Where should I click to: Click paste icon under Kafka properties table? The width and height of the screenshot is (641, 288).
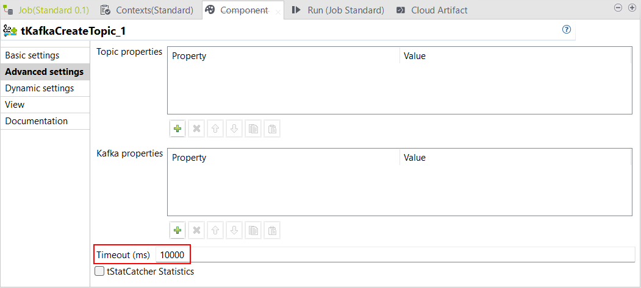272,230
